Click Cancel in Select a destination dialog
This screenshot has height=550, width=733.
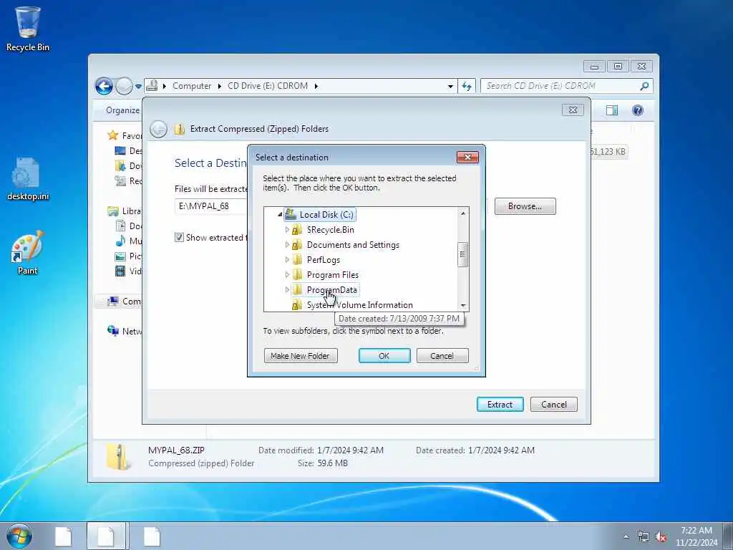[x=442, y=356]
